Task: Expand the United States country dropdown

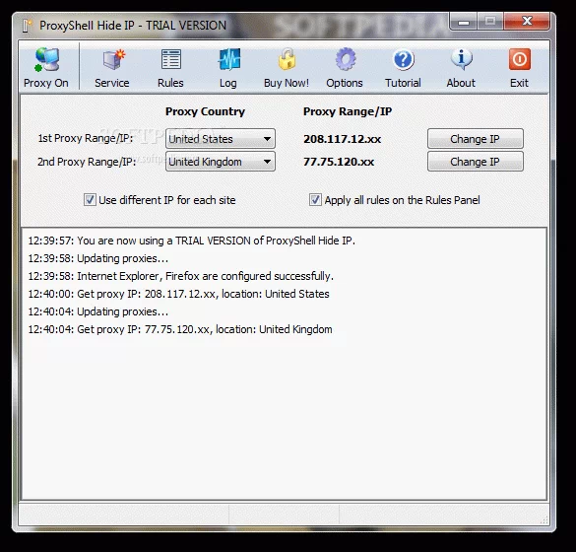Action: point(220,139)
